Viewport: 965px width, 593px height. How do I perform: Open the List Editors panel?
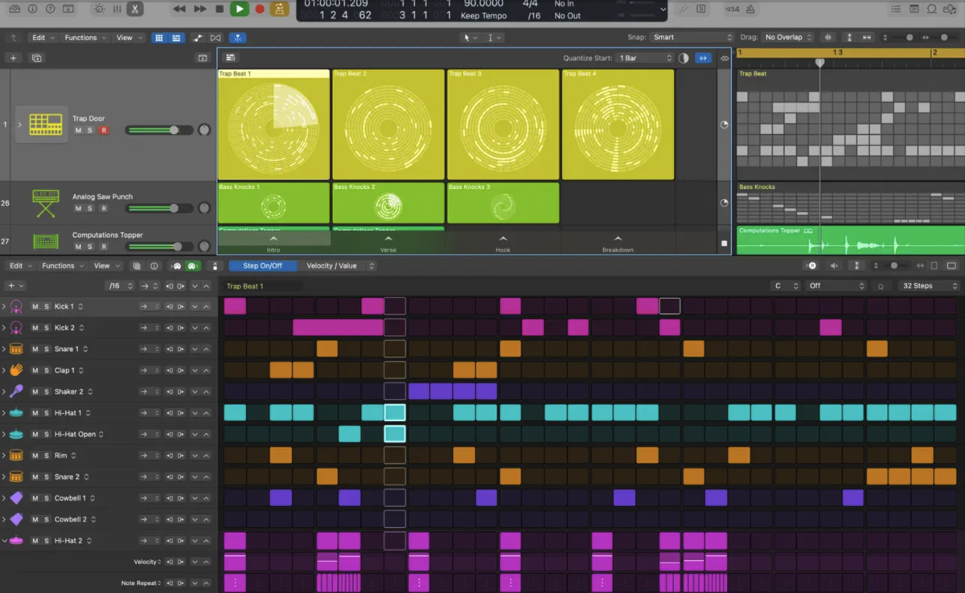click(x=896, y=9)
